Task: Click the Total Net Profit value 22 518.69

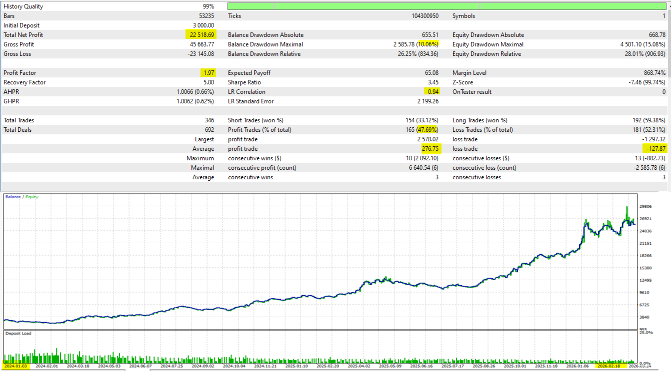Action: coord(202,35)
